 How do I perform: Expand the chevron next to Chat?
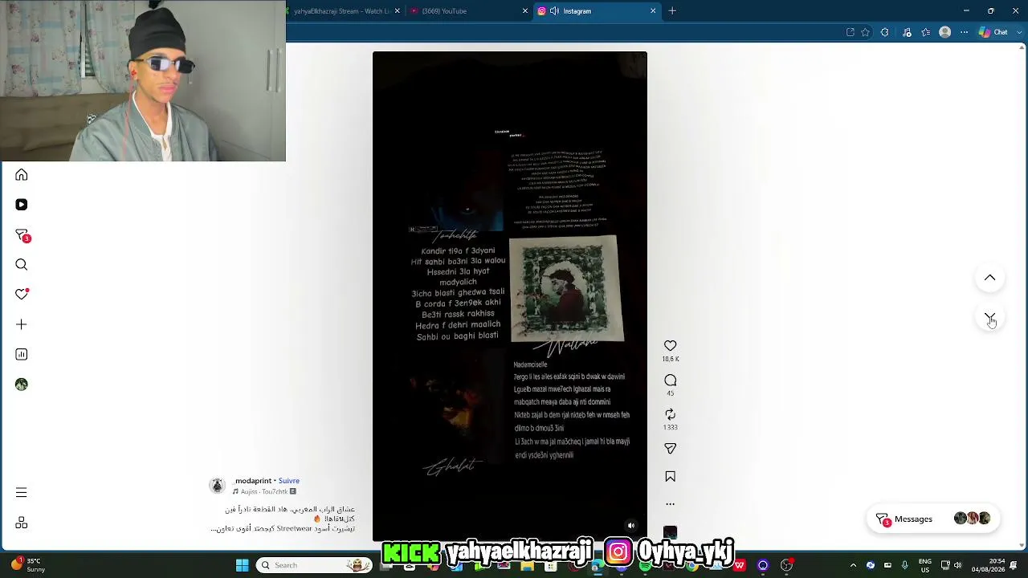(x=1018, y=32)
